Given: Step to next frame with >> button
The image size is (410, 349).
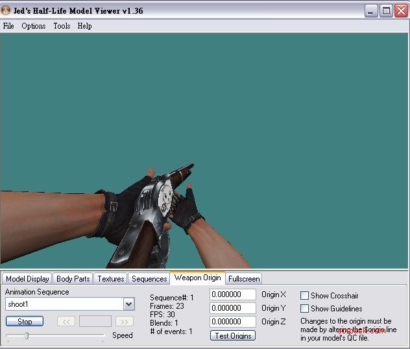Looking at the screenshot, I should click(124, 321).
